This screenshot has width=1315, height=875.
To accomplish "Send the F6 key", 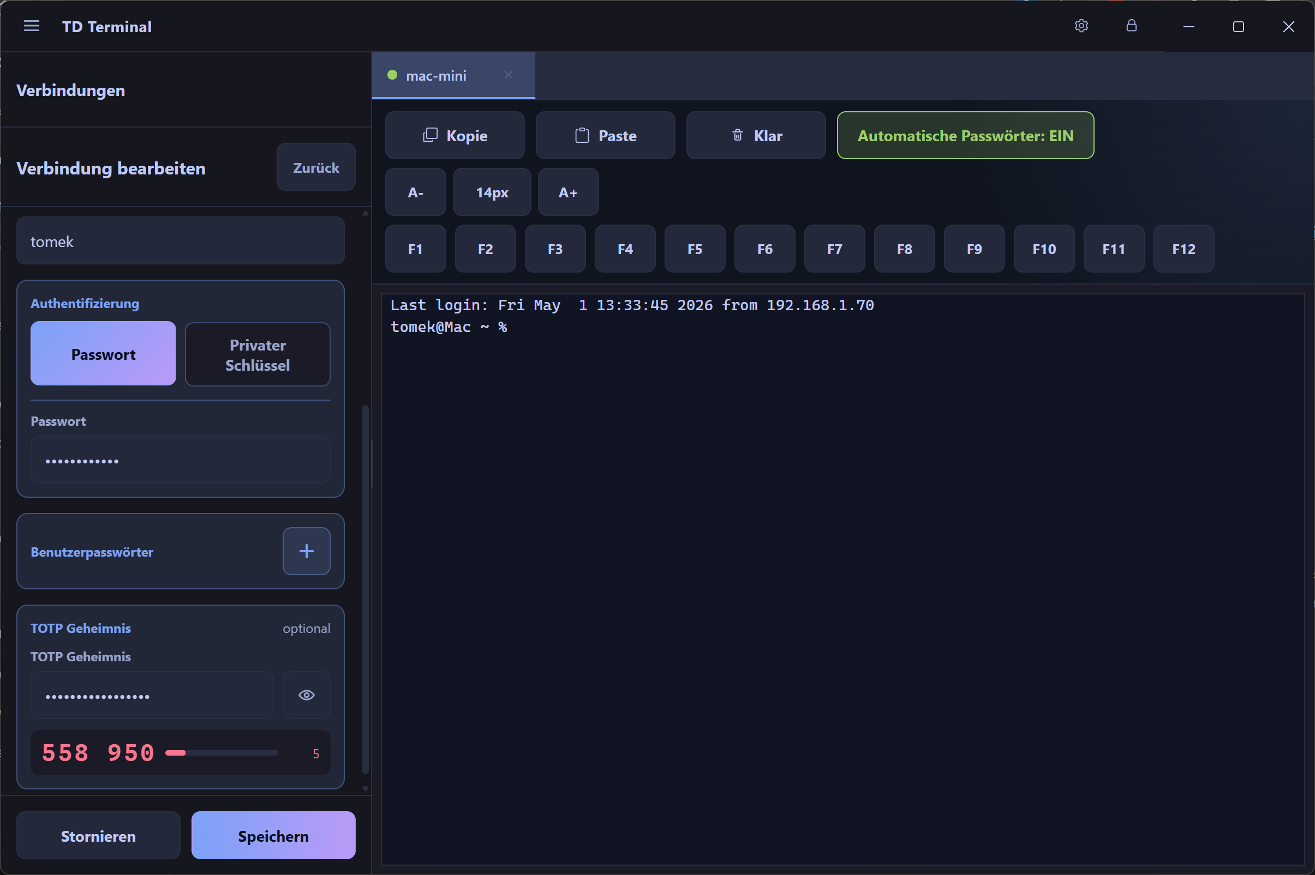I will click(764, 249).
